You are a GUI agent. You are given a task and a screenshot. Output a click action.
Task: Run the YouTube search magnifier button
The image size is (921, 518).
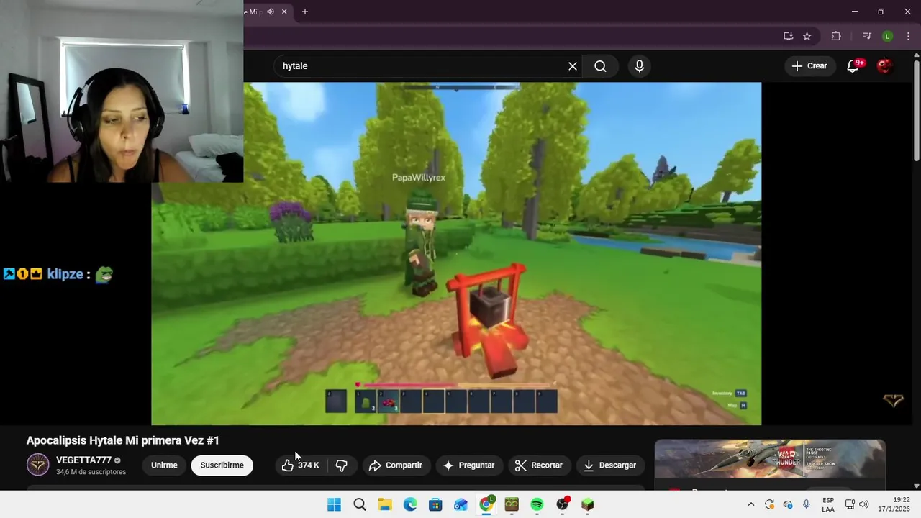pyautogui.click(x=601, y=66)
